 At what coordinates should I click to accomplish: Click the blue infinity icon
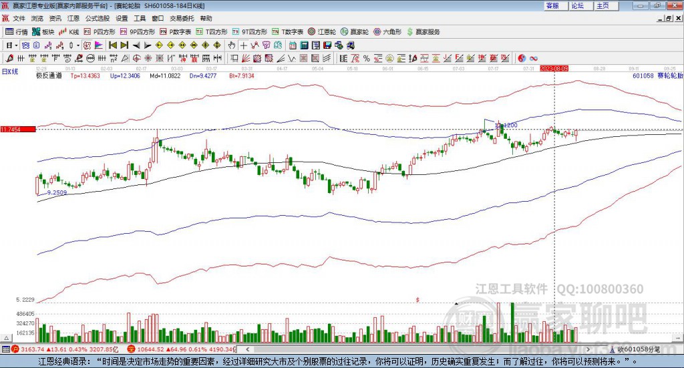[534, 58]
